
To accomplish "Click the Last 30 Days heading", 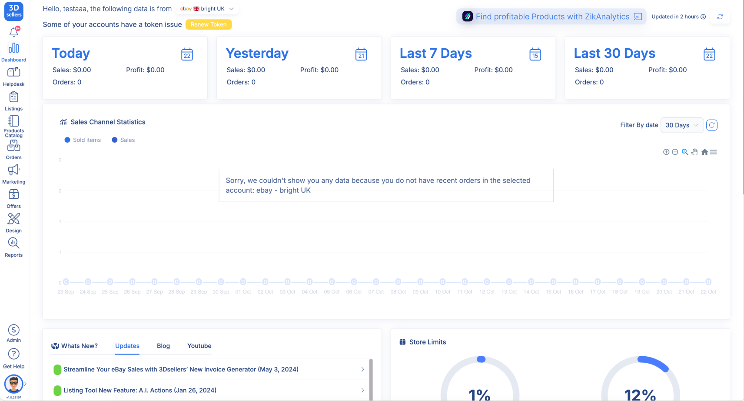I will coord(614,53).
